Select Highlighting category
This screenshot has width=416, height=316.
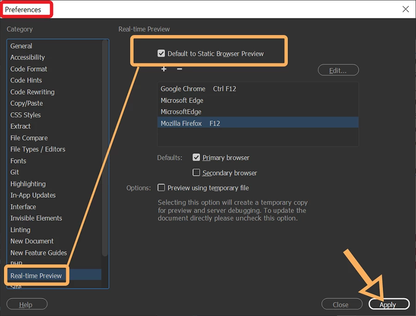28,184
